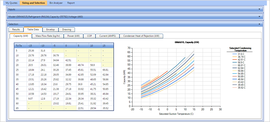Image resolution: width=270 pixels, height=122 pixels.
Task: Open the Results tab
Action: tap(16, 29)
